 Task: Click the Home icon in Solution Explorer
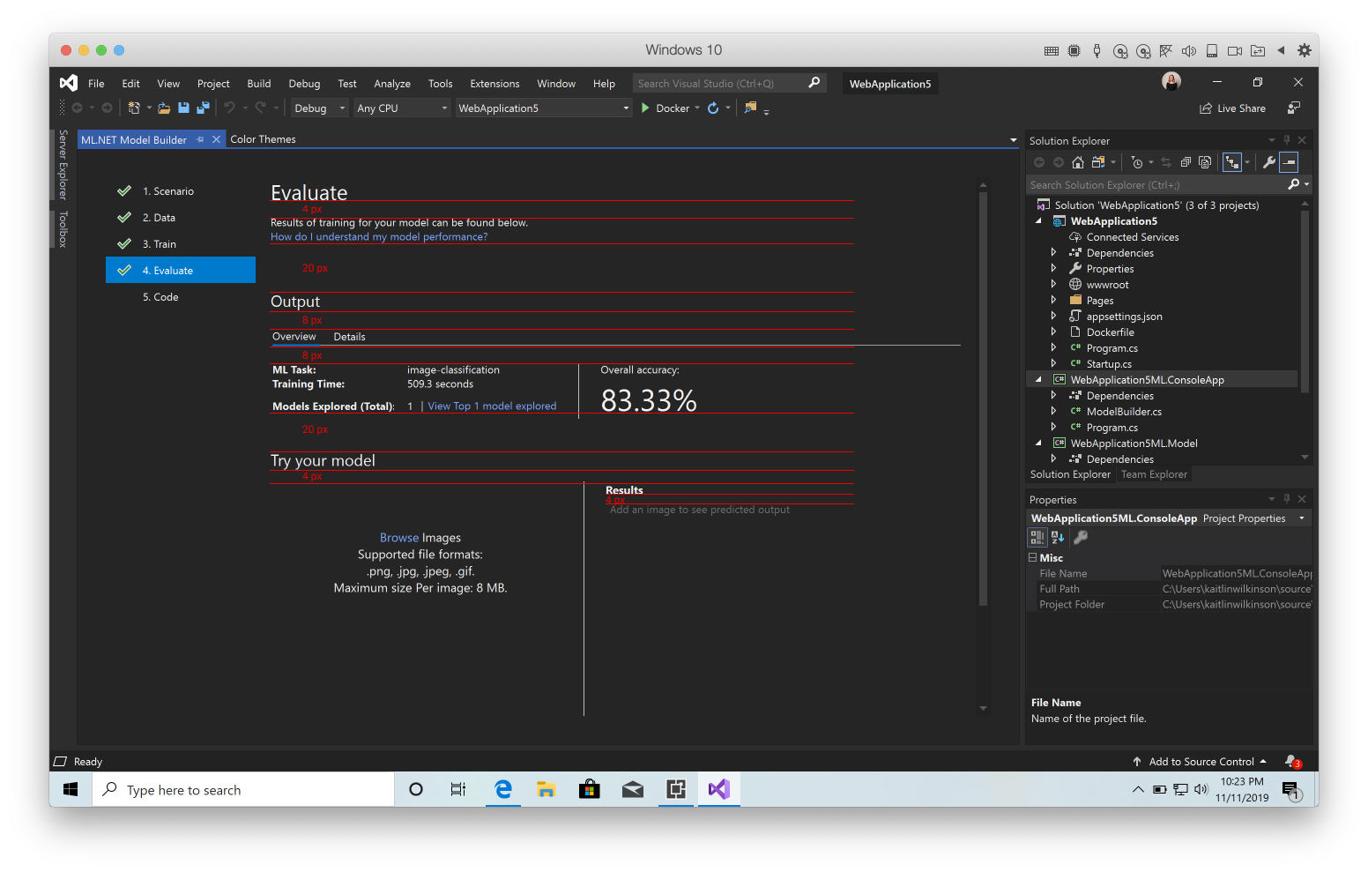point(1078,162)
